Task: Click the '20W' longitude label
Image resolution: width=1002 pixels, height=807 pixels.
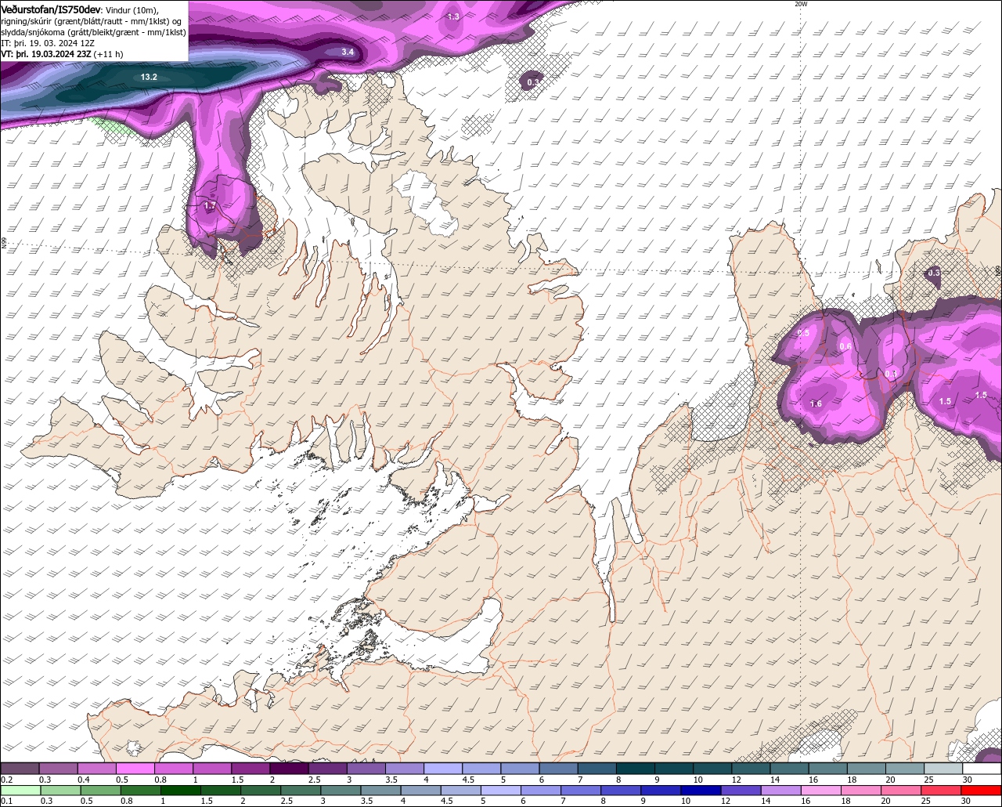Action: coord(800,4)
